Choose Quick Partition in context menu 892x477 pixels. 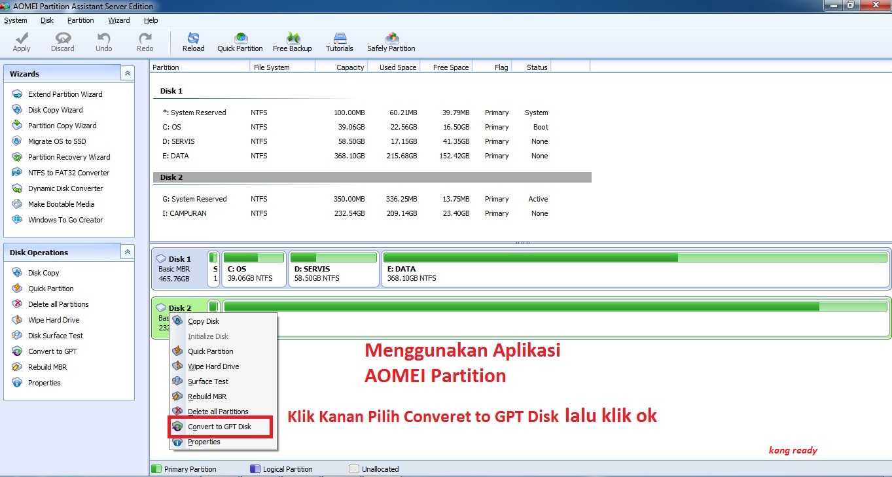(223, 351)
